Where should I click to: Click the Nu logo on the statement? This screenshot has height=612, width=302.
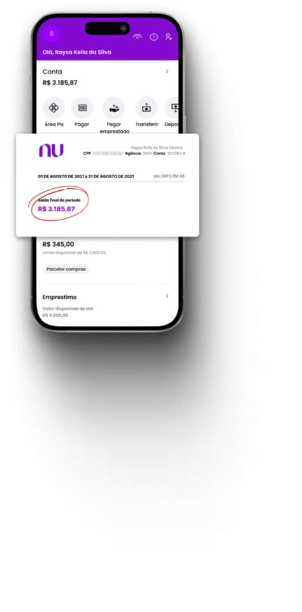coord(51,151)
